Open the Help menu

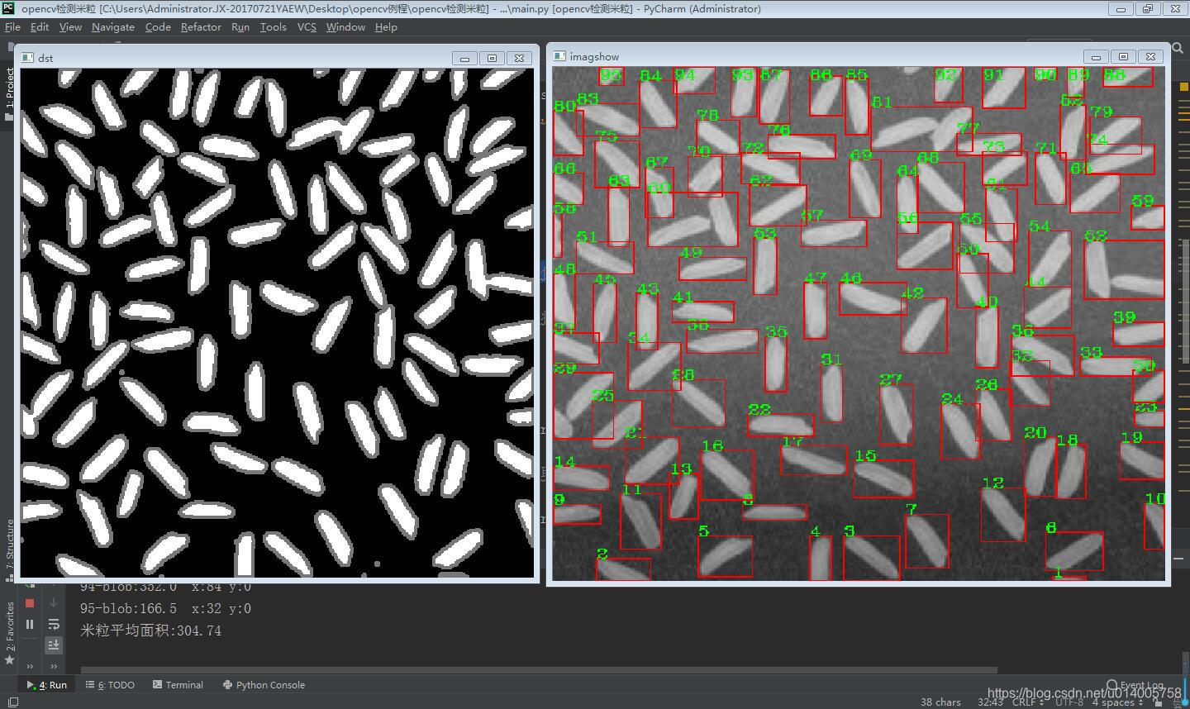[x=386, y=27]
